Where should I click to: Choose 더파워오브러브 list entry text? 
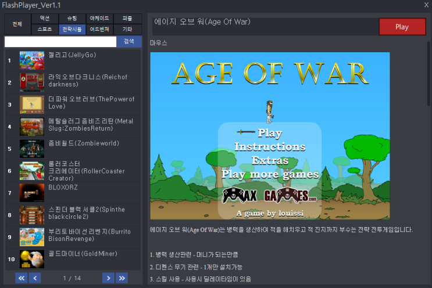coord(91,103)
